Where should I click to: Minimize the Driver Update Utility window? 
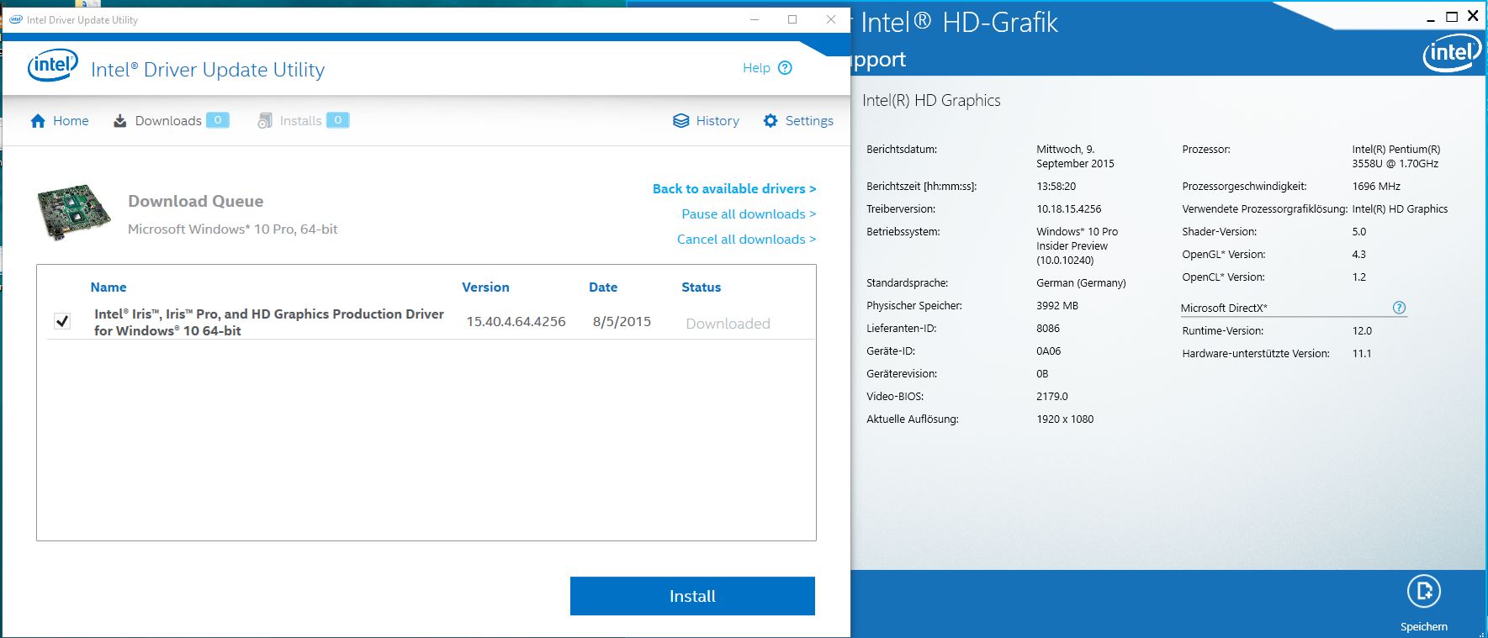755,19
